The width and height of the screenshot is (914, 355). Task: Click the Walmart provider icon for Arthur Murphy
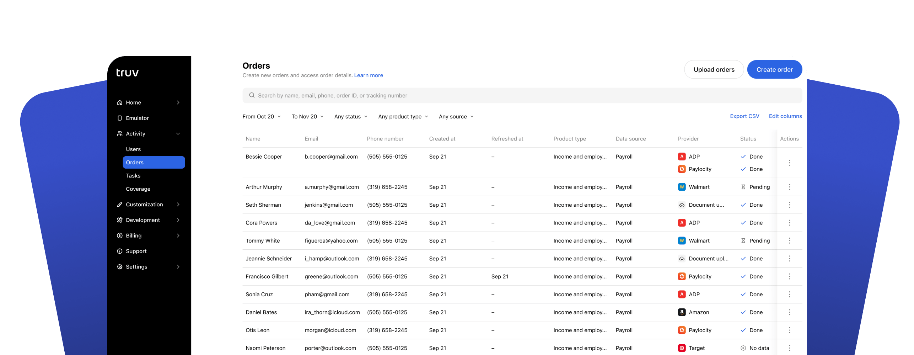682,187
